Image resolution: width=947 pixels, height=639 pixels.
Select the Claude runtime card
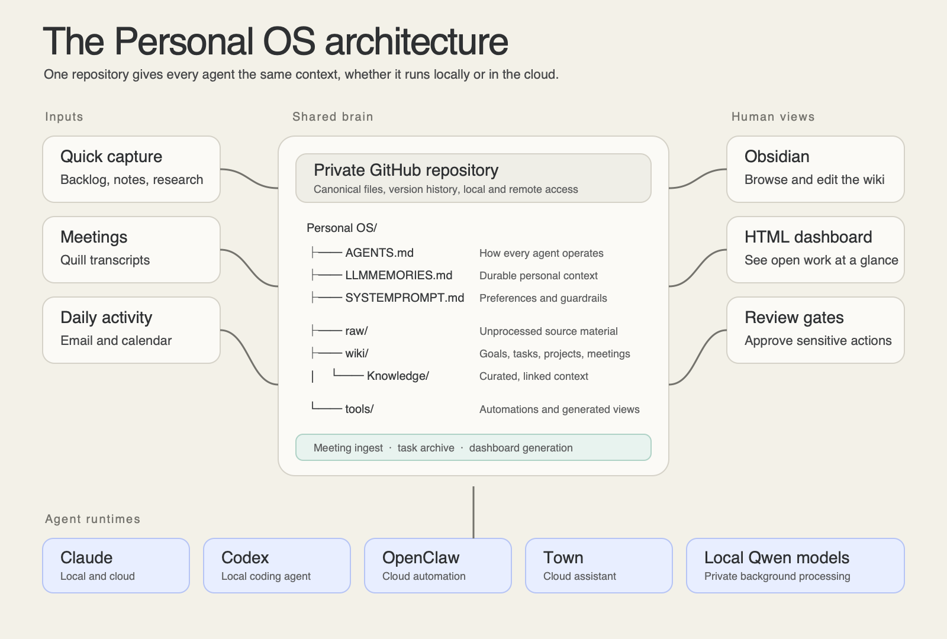116,566
